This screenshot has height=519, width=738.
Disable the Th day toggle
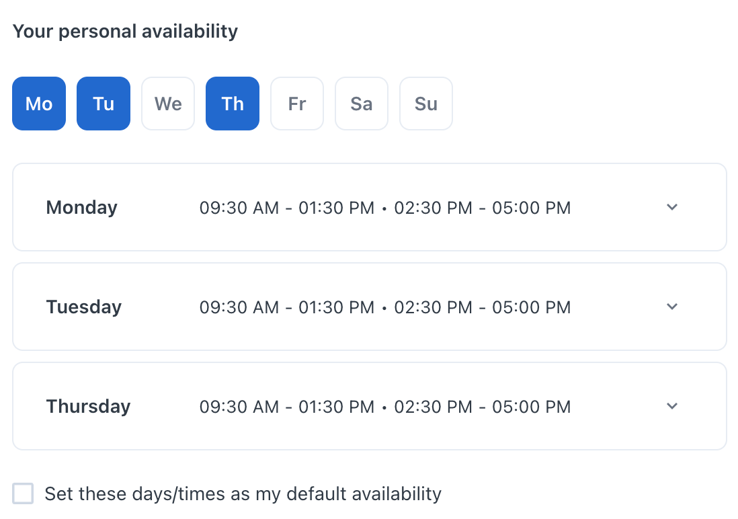point(233,104)
